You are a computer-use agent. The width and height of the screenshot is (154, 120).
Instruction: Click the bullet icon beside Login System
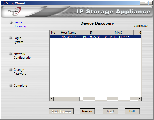coord(11,38)
